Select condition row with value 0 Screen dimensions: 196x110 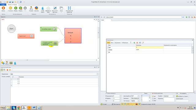point(55,79)
